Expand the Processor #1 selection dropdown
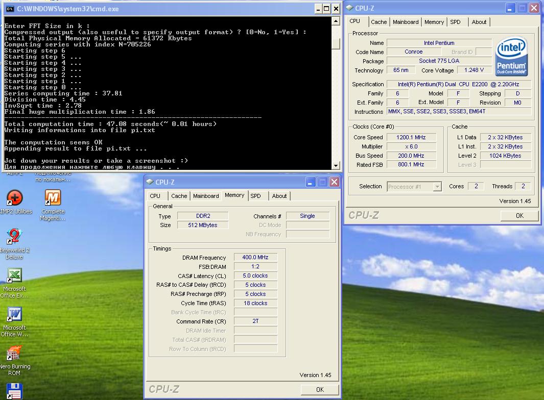Image resolution: width=544 pixels, height=400 pixels. tap(437, 187)
